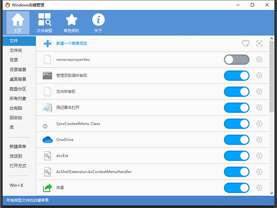This screenshot has height=208, width=277.
Task: Click the AccExt gear-file icon
Action: tap(48, 156)
